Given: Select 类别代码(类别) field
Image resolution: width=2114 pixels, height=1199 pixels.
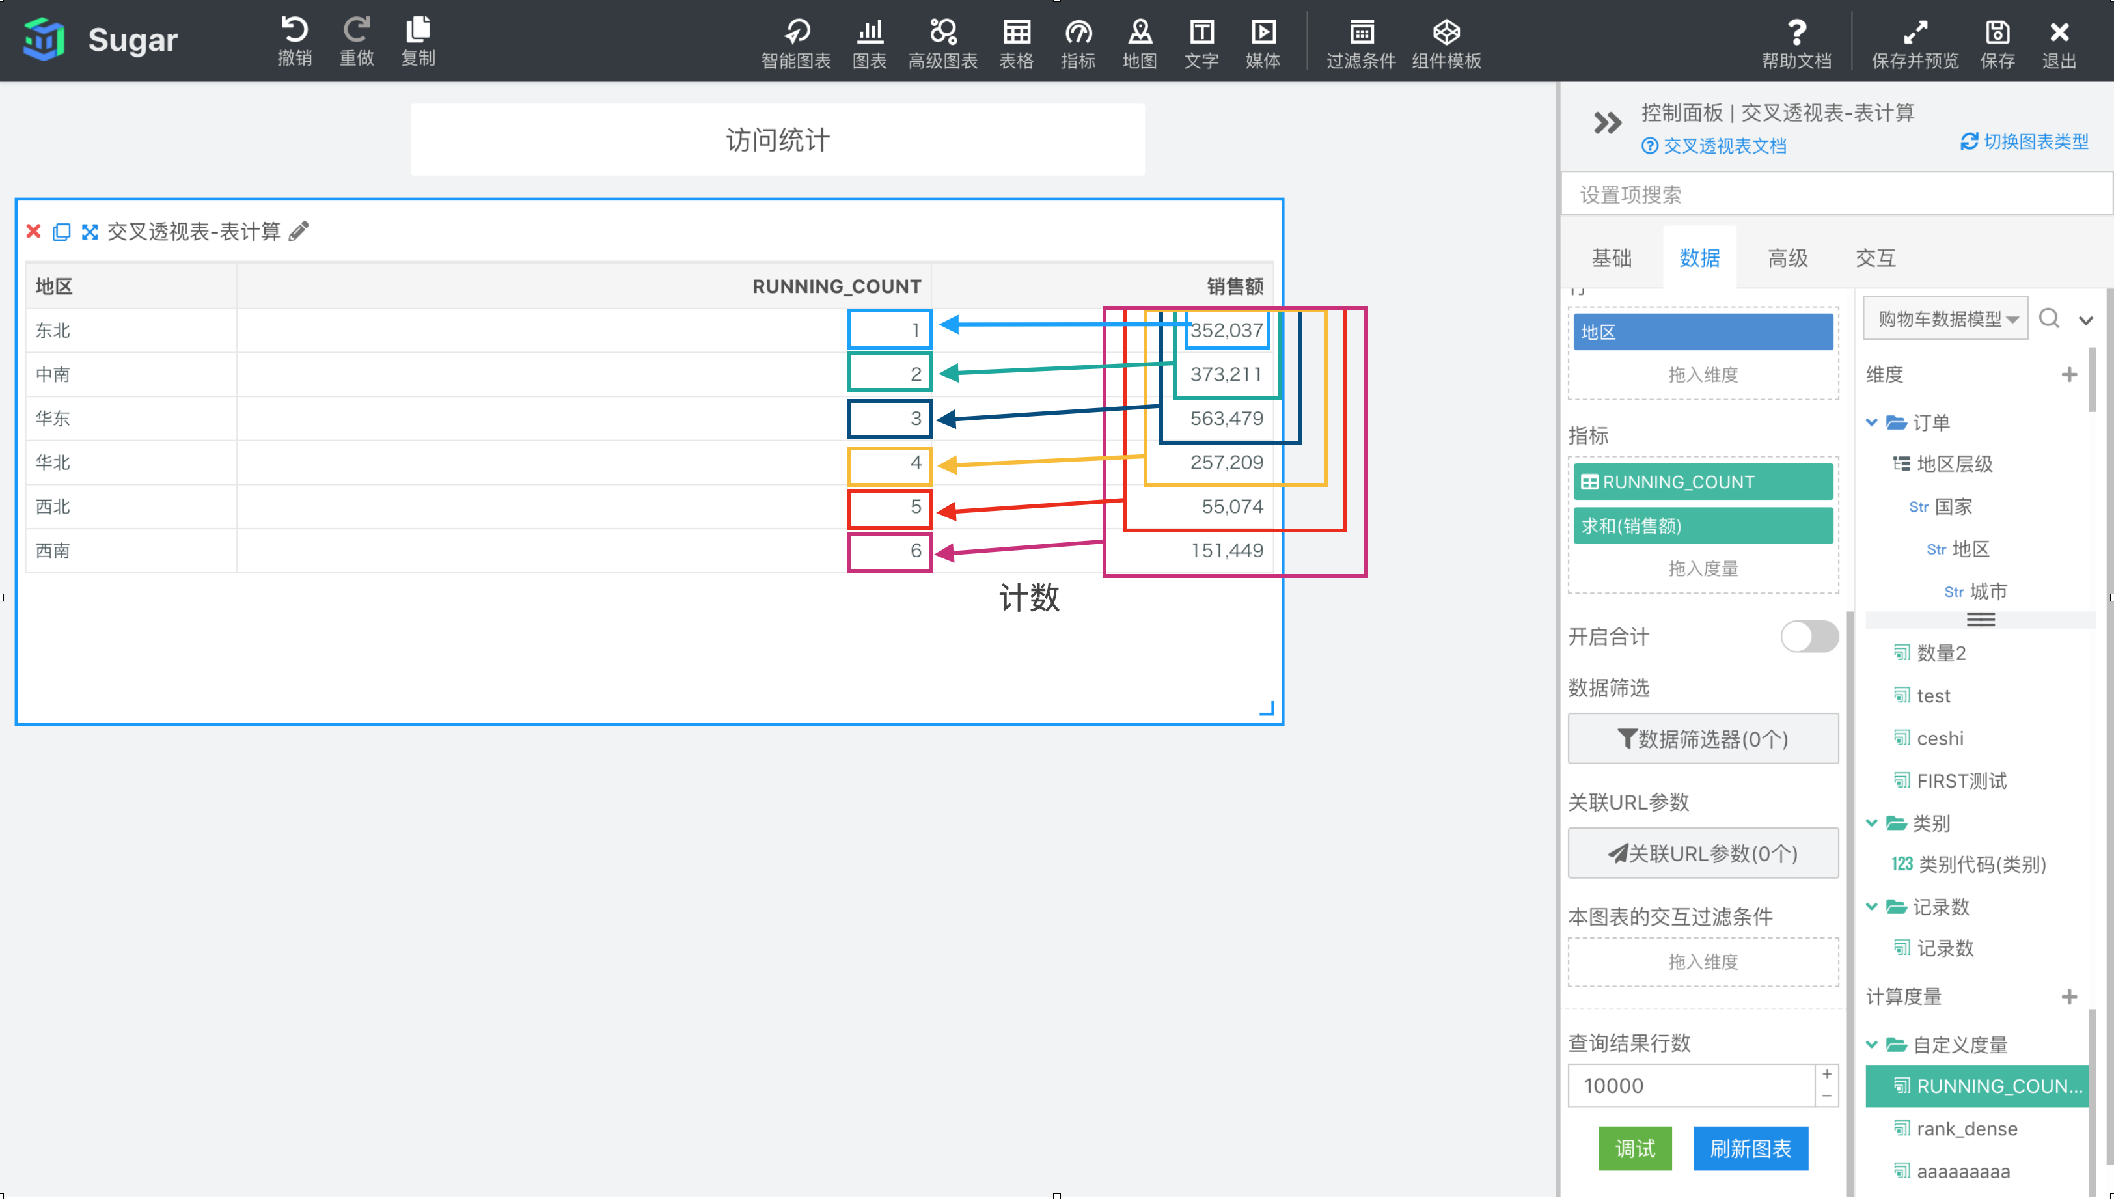Looking at the screenshot, I should [1968, 864].
